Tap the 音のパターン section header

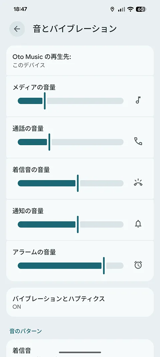coord(26,331)
